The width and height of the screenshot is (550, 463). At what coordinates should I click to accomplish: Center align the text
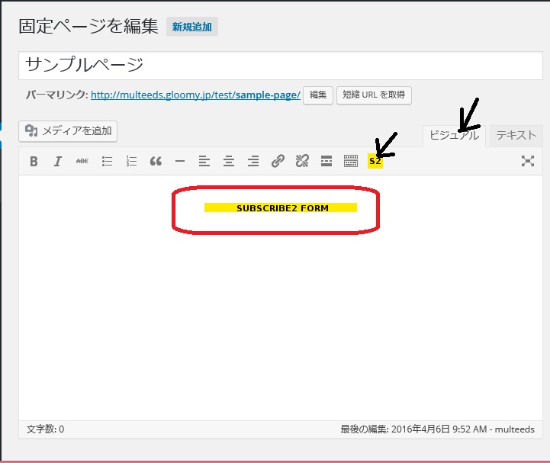[229, 161]
